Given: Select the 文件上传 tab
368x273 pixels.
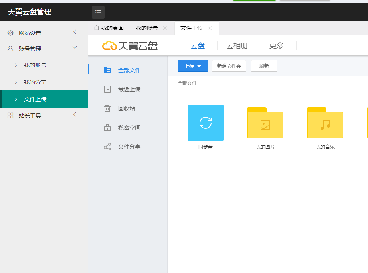Looking at the screenshot, I should pos(192,28).
